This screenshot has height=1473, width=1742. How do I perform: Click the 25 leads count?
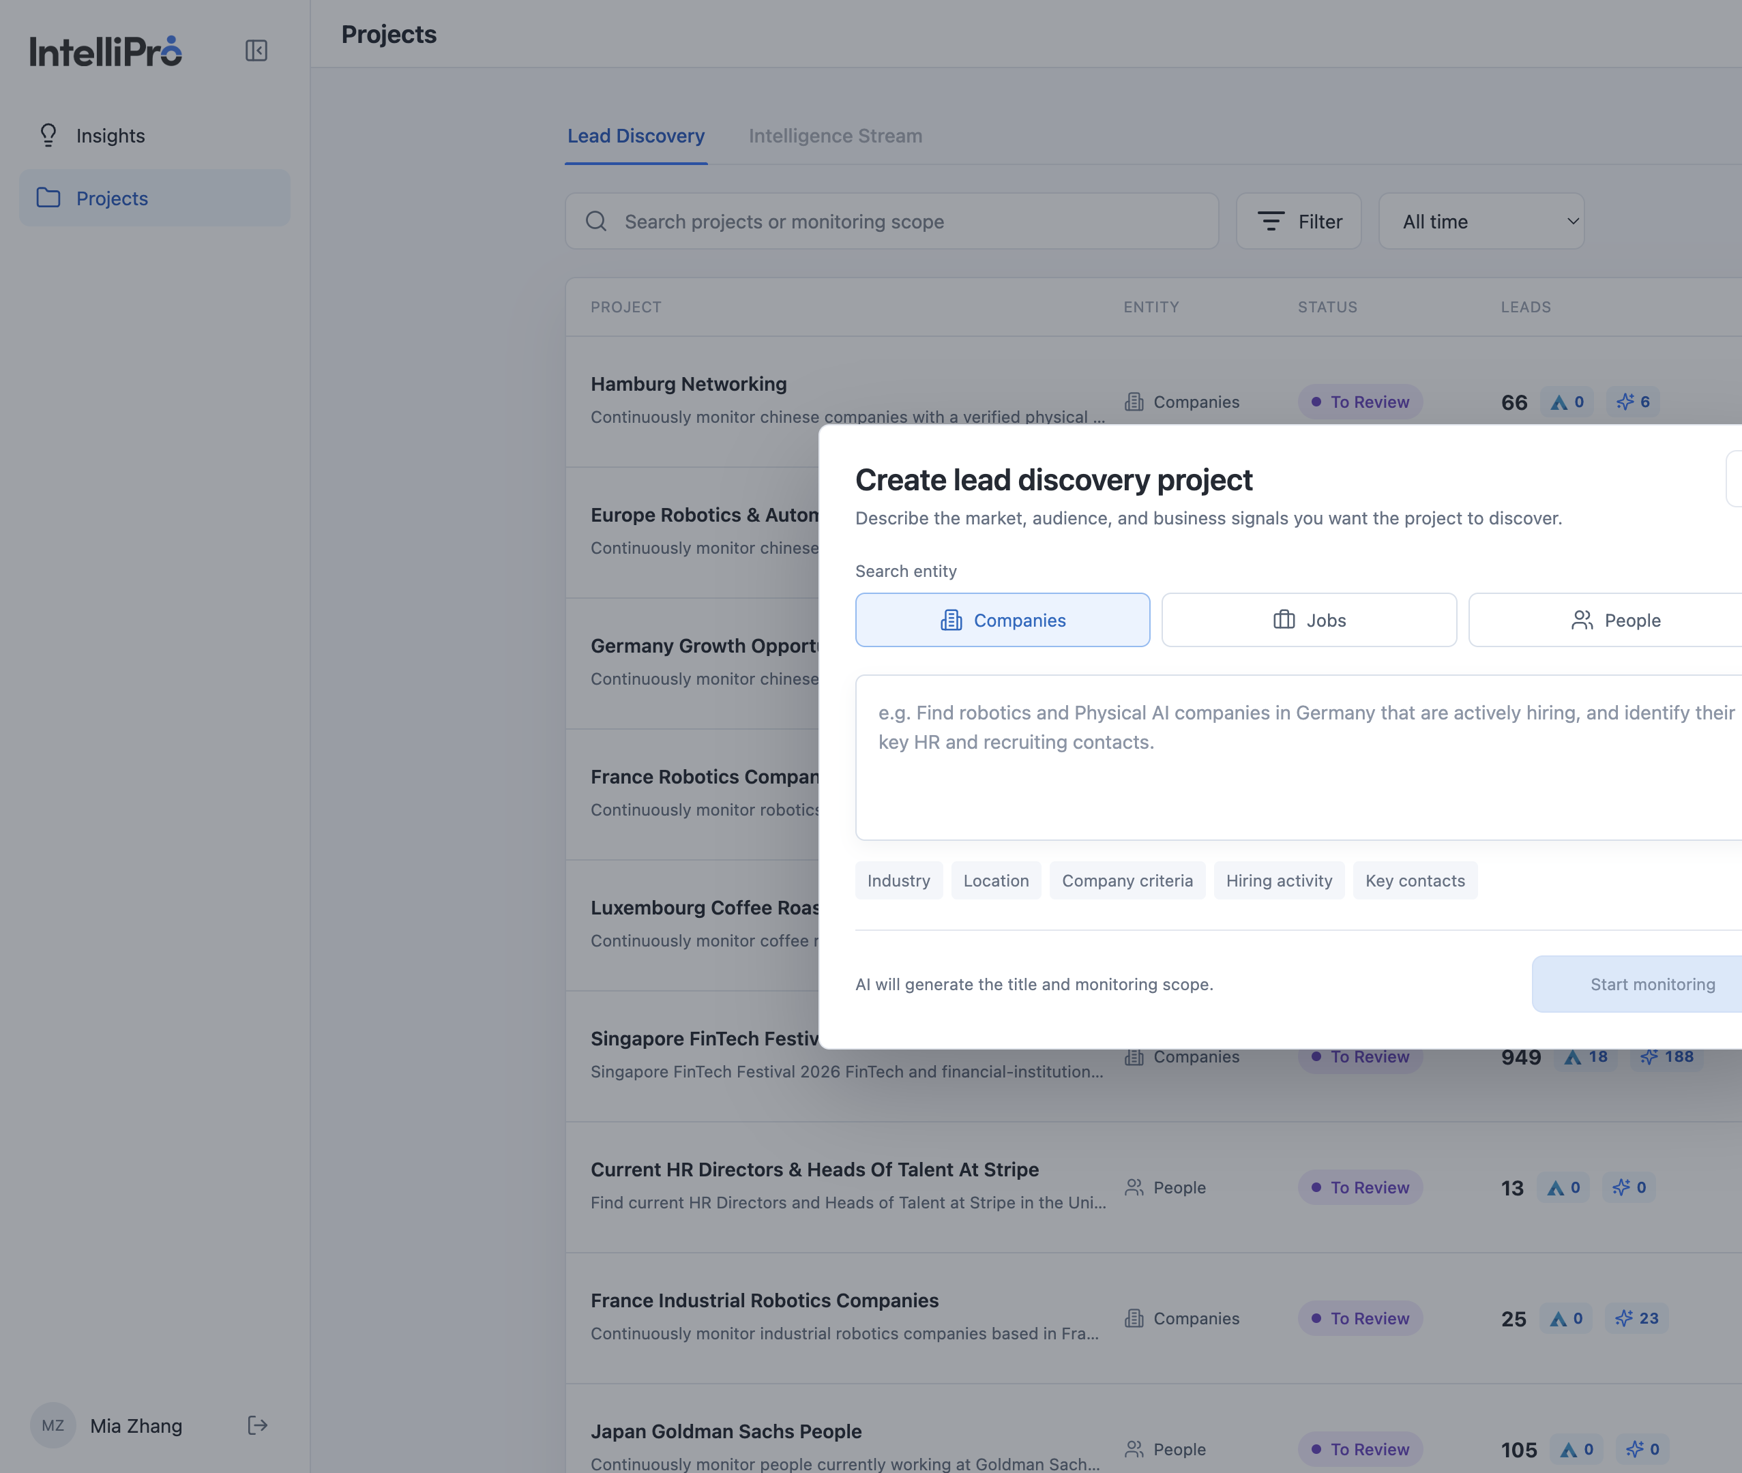1514,1320
